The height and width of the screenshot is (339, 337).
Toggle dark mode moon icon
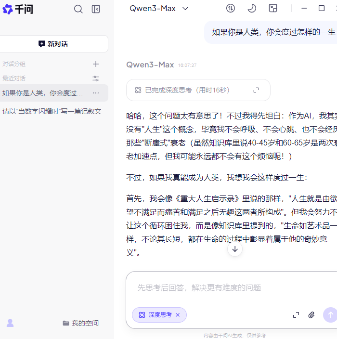point(252,8)
